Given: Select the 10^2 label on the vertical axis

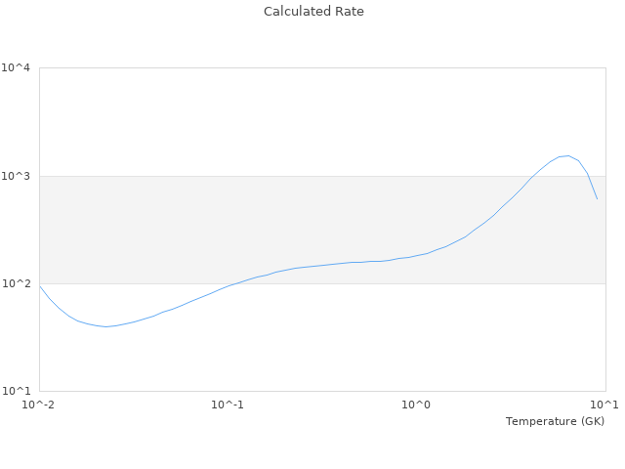Looking at the screenshot, I should [17, 284].
